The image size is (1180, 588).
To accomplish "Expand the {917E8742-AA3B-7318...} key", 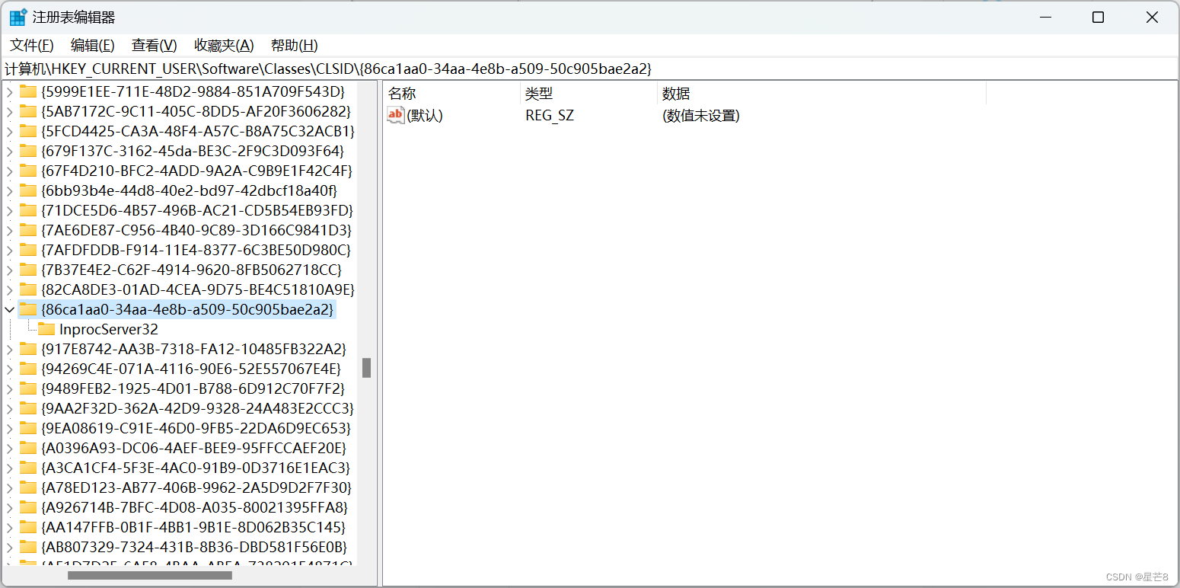I will (x=9, y=349).
